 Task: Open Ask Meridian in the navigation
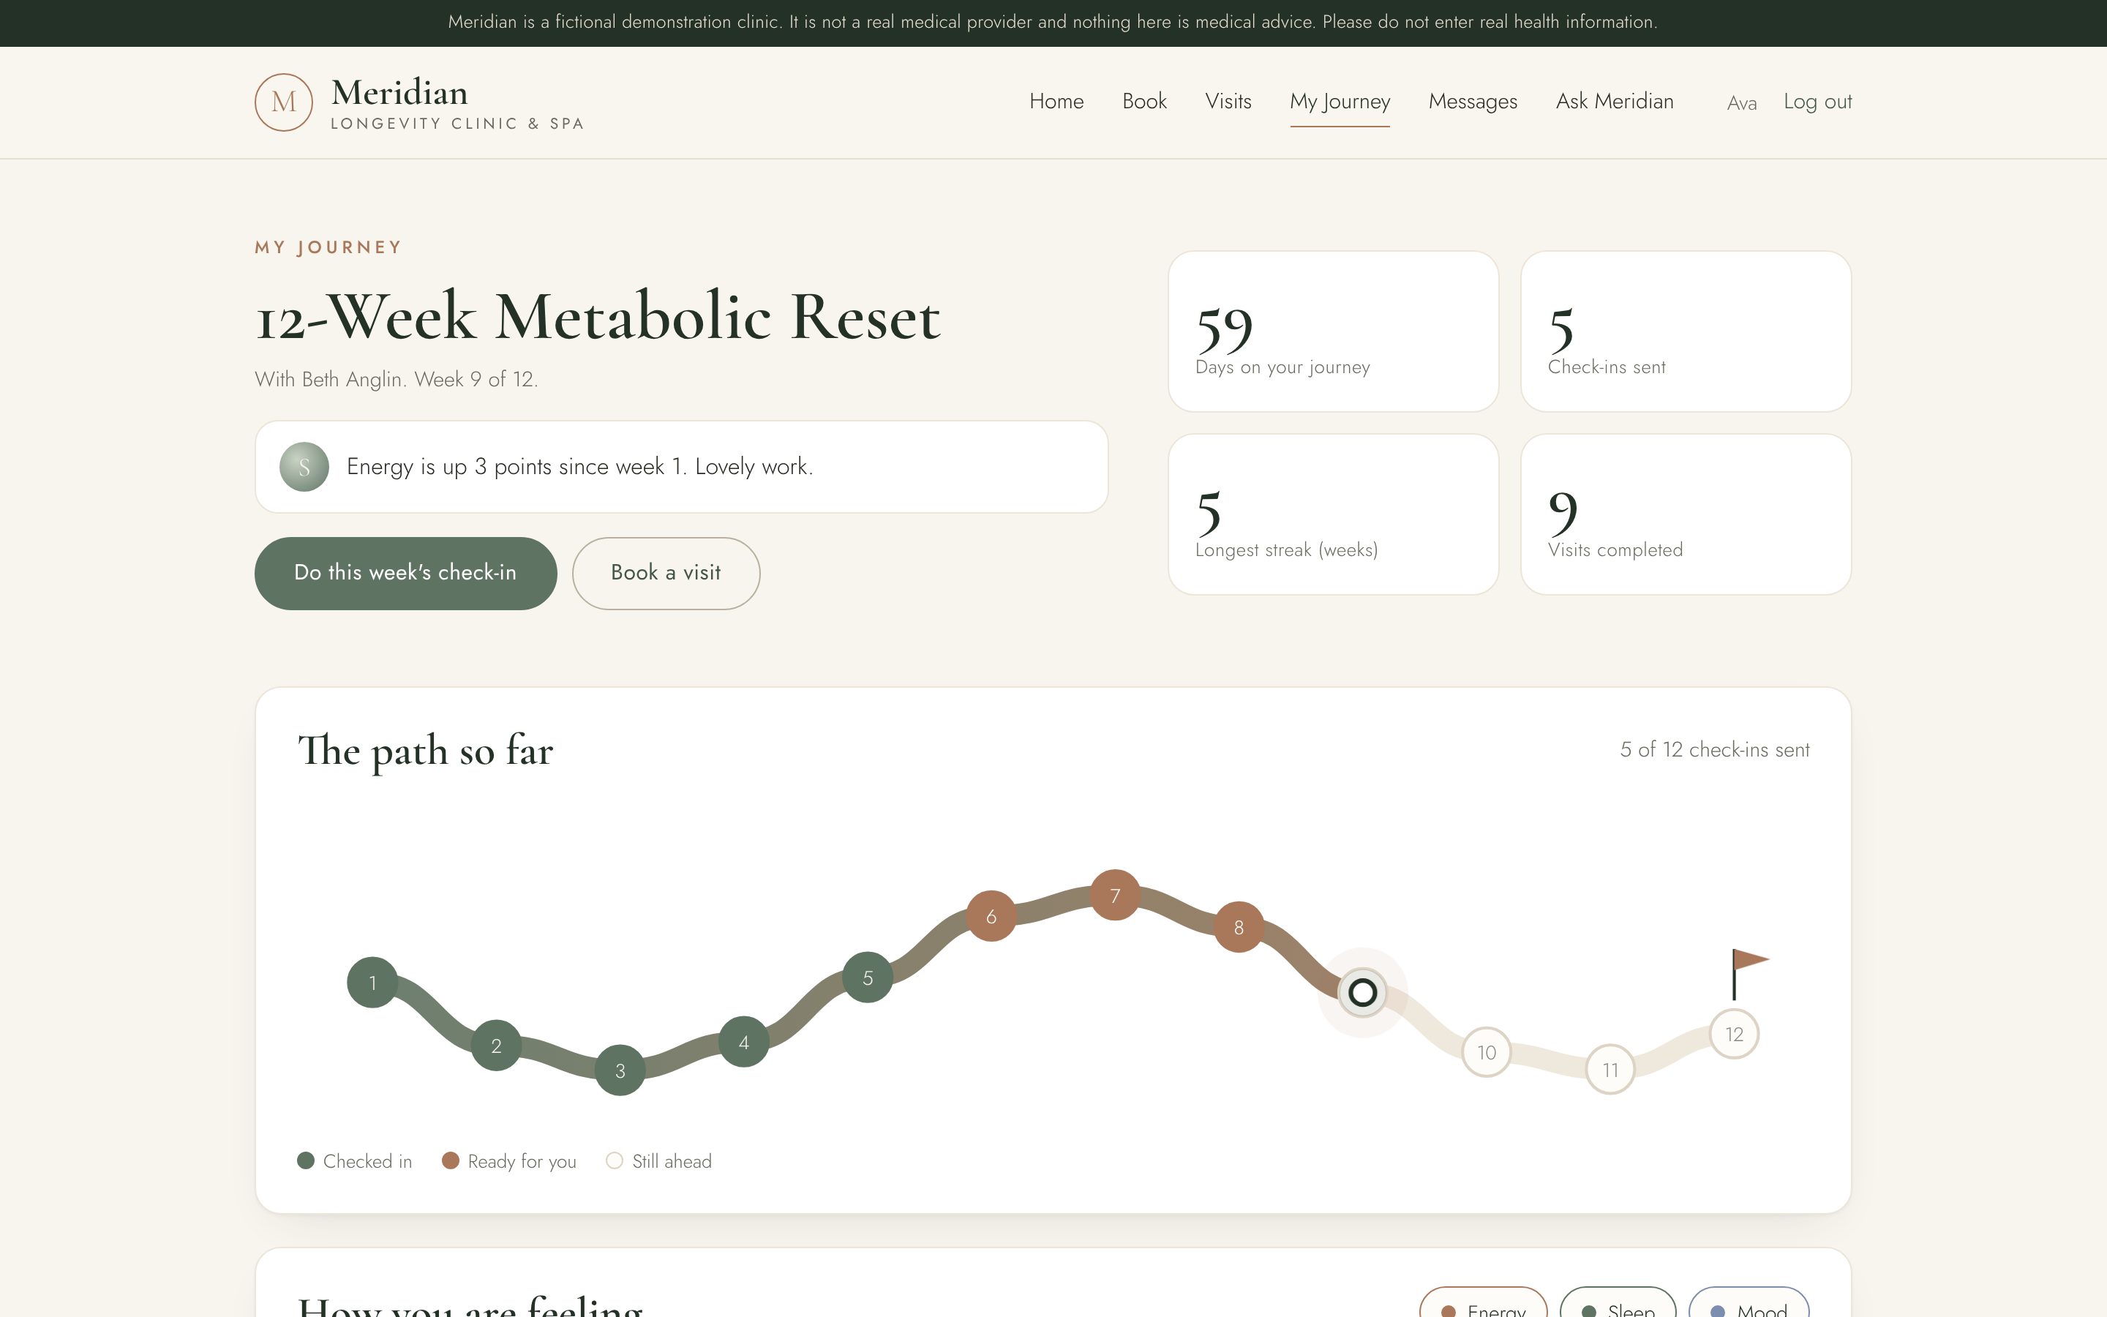click(1614, 101)
